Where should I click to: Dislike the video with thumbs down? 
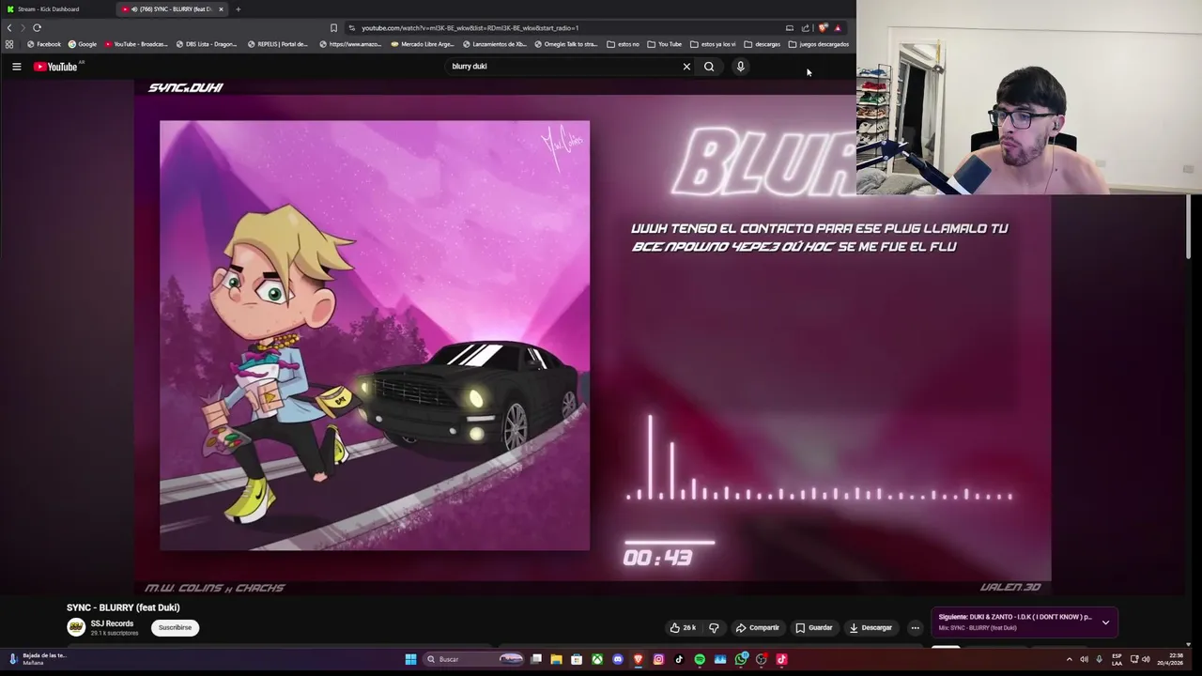(x=714, y=627)
